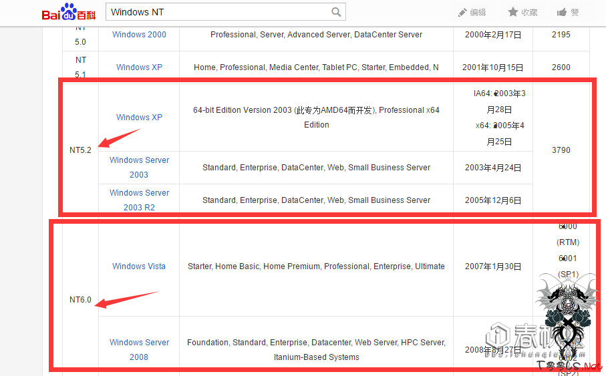Click the date 2001年10月15日

click(x=493, y=67)
